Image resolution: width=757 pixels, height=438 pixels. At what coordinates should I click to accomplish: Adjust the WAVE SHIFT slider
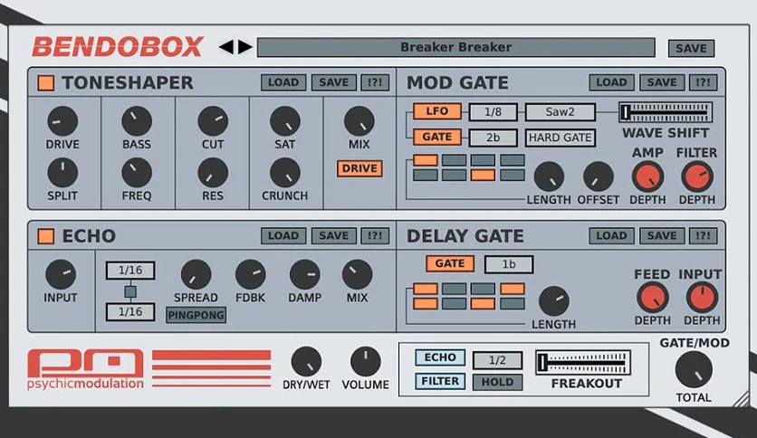pyautogui.click(x=666, y=112)
